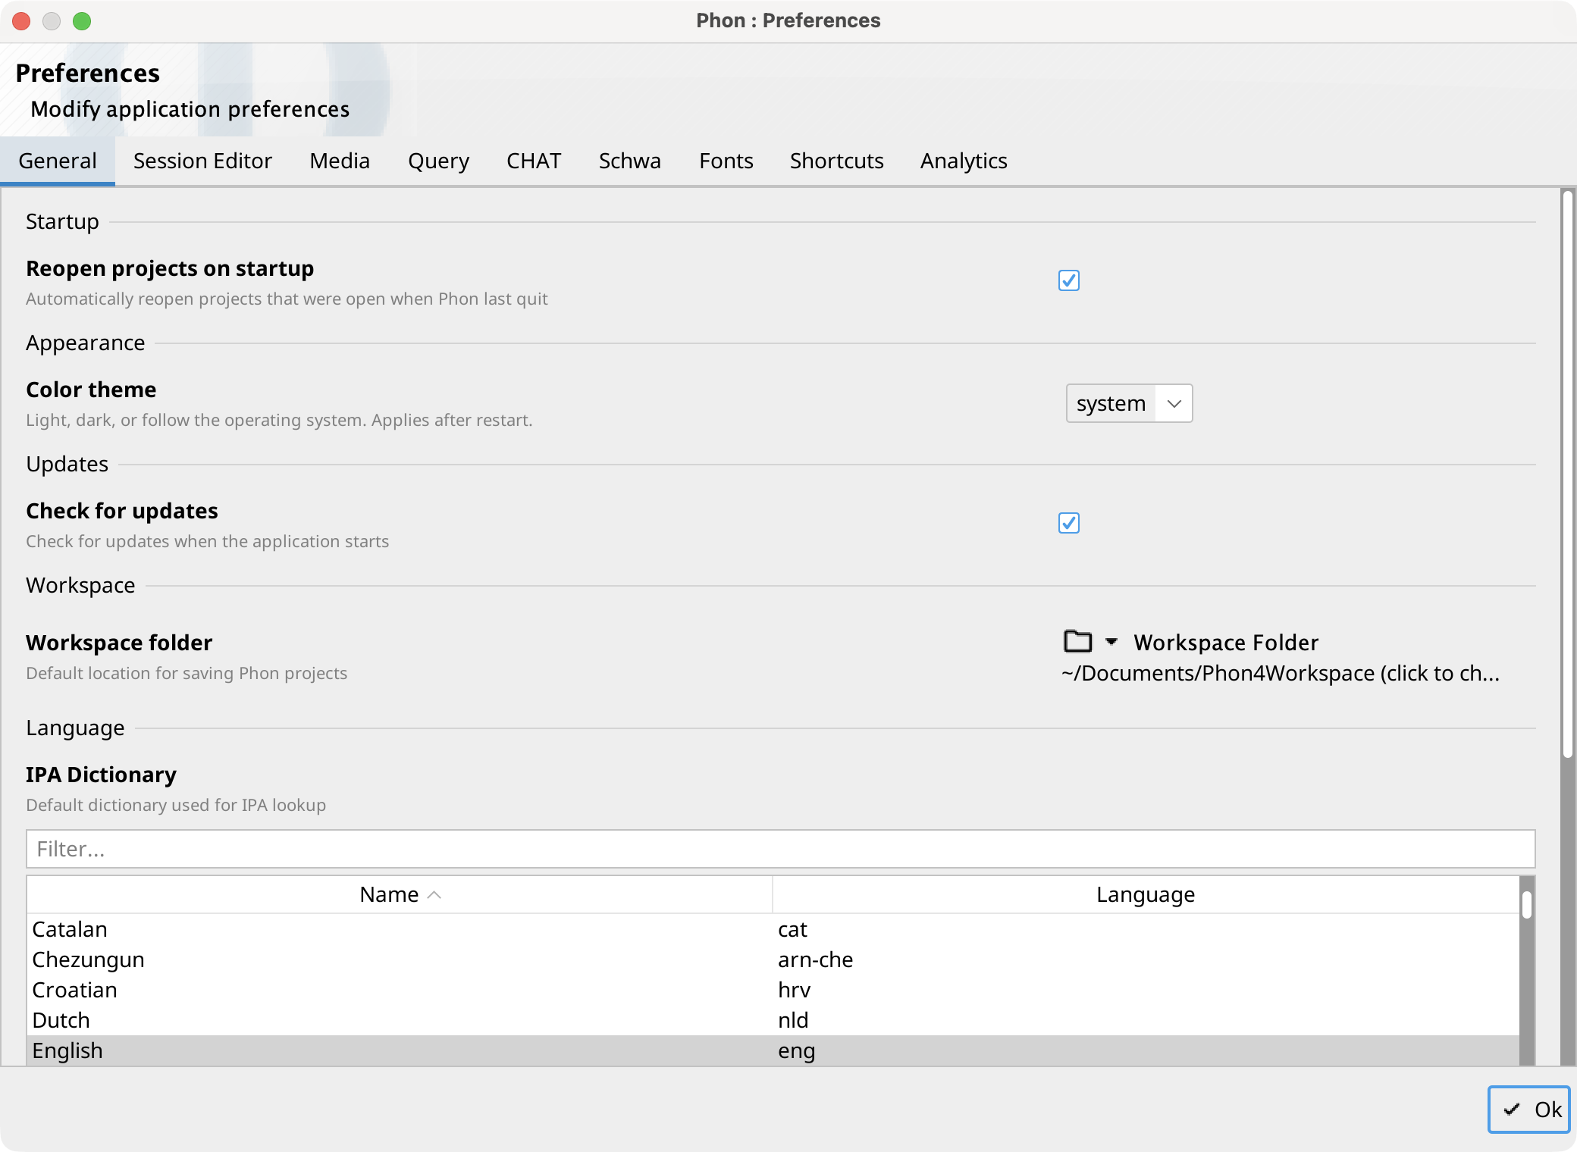
Task: Click the Workspace Folder button label
Action: click(1226, 643)
